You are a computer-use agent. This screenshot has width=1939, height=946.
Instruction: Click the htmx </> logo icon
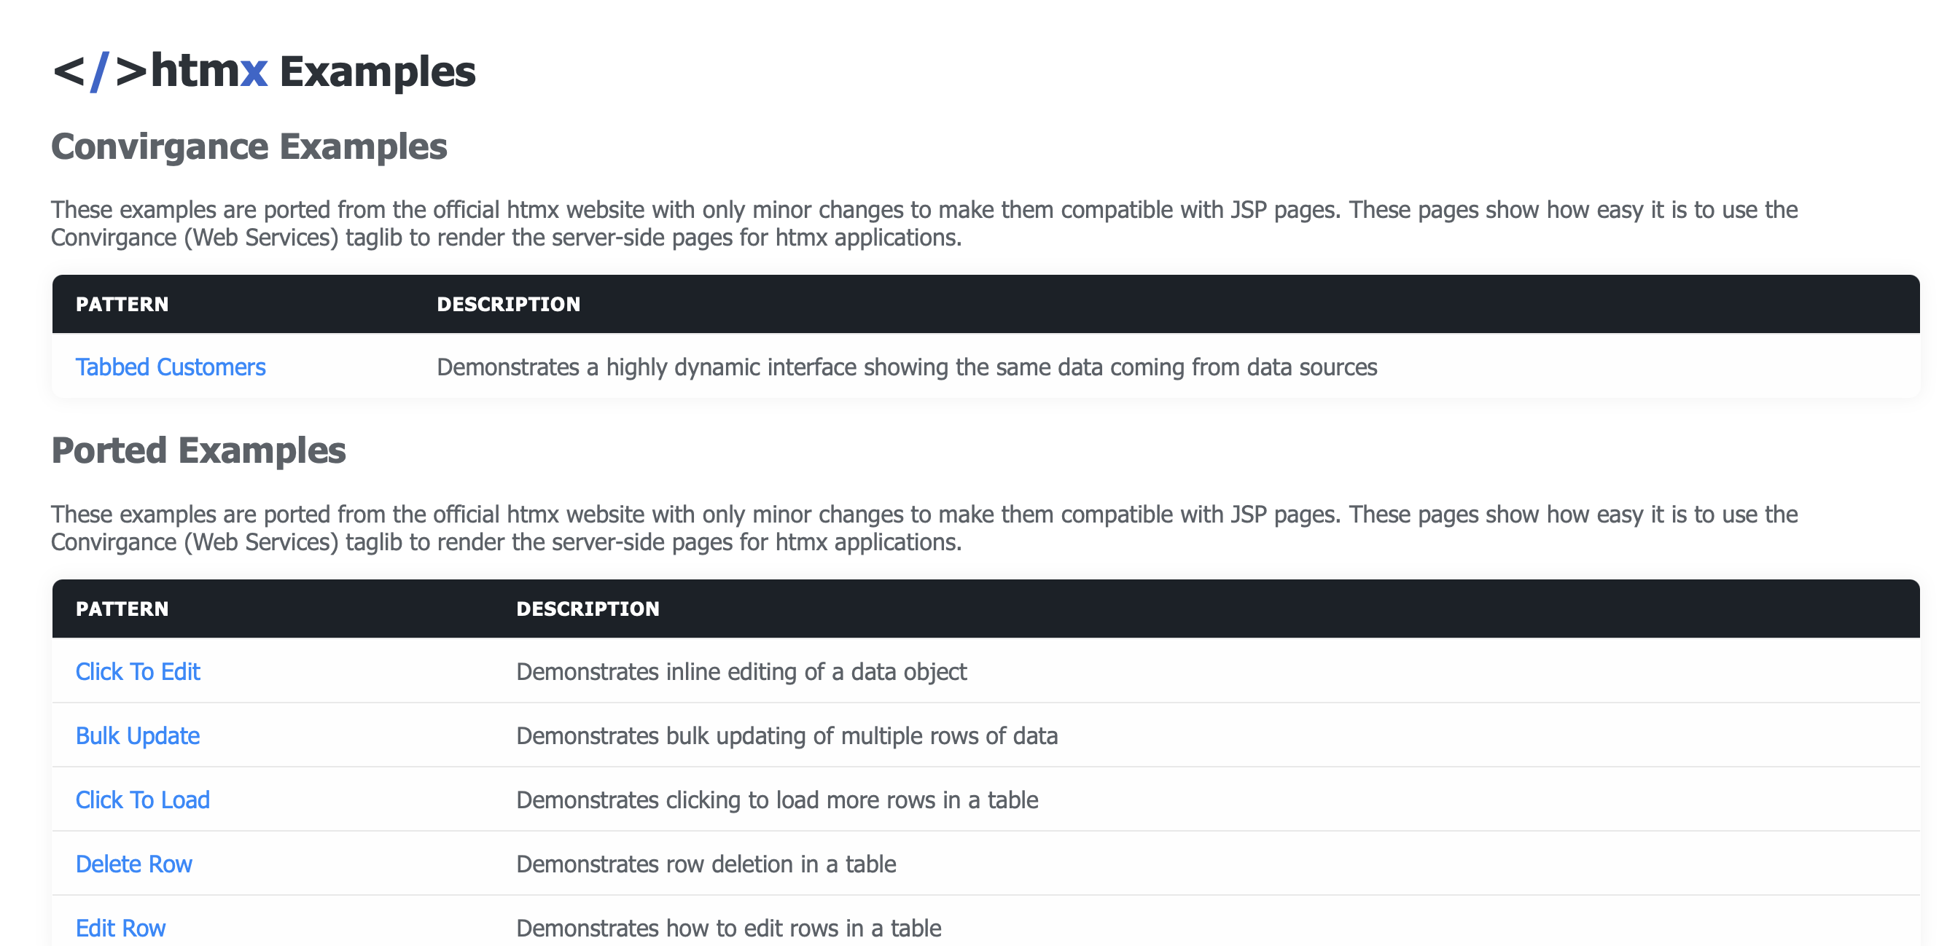pos(99,72)
